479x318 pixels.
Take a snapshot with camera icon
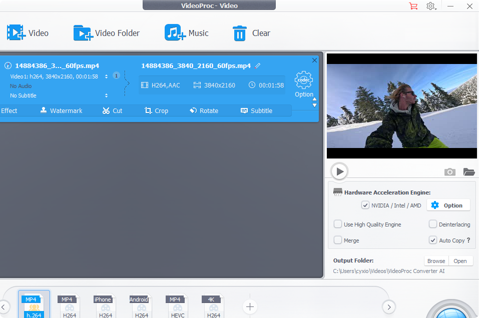pos(449,172)
